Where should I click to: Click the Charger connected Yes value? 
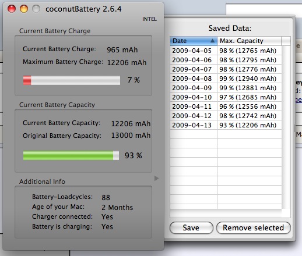(x=107, y=217)
